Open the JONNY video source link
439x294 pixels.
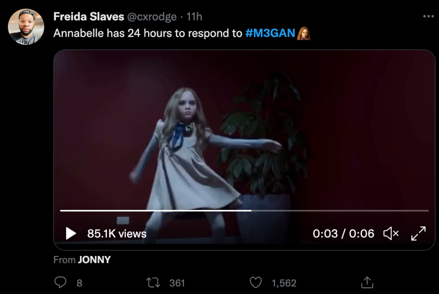(94, 260)
